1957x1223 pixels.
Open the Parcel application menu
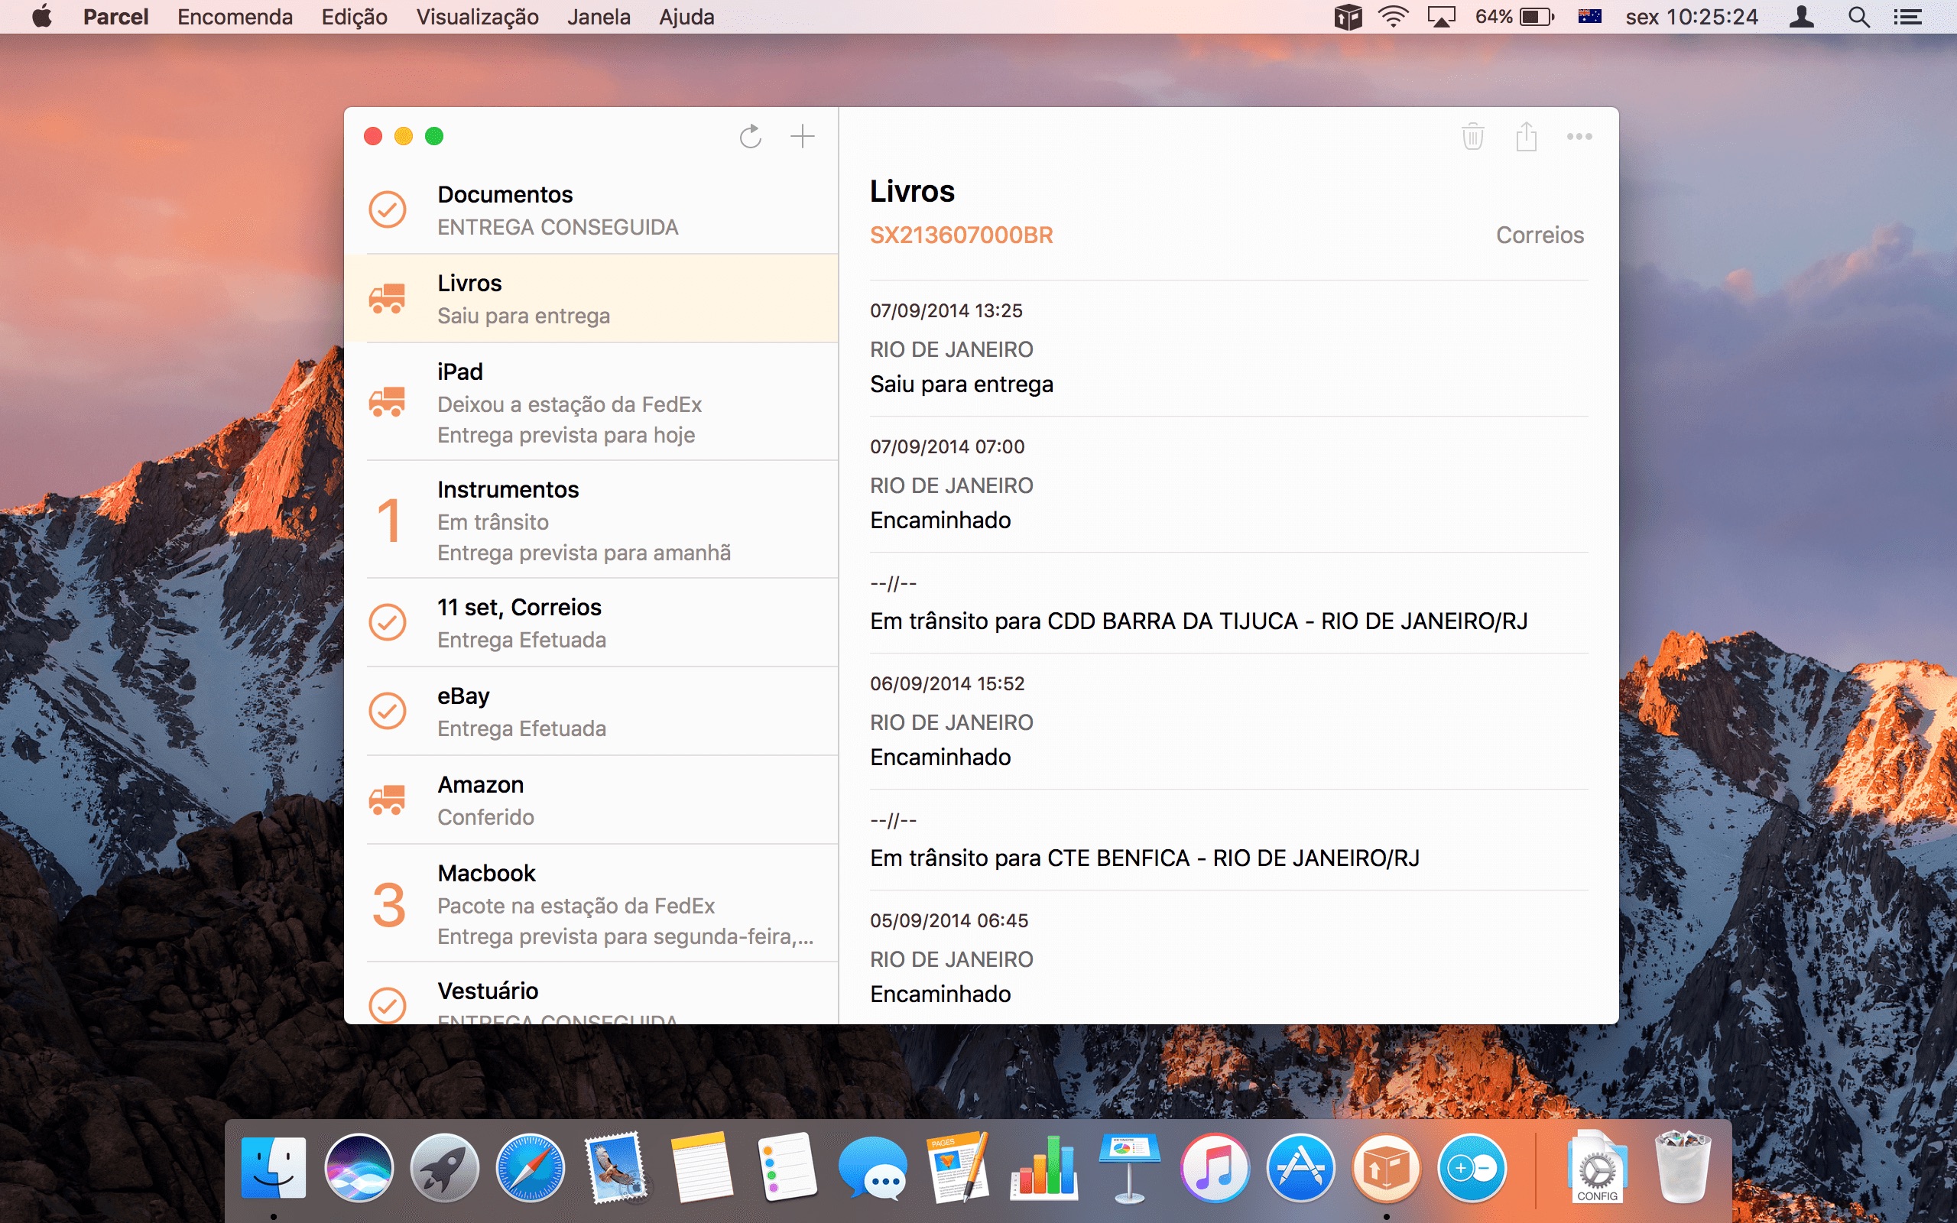click(x=115, y=17)
